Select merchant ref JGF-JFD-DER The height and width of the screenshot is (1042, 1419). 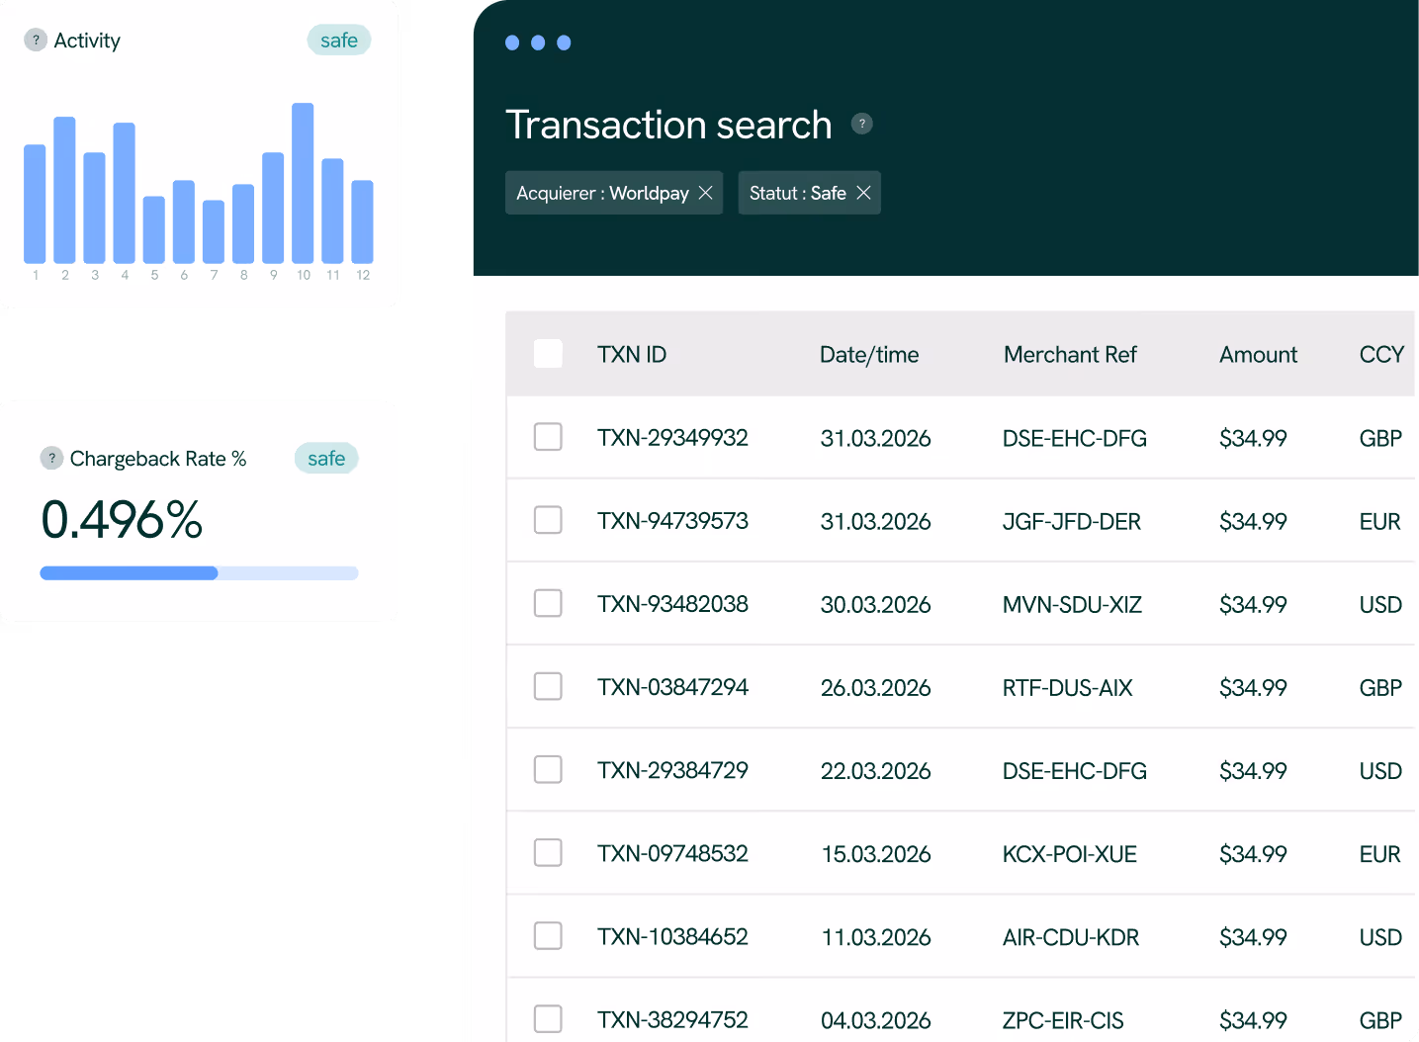pos(1072,521)
